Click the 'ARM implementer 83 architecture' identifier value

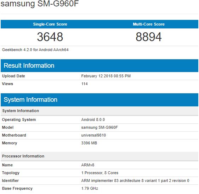click(x=135, y=181)
